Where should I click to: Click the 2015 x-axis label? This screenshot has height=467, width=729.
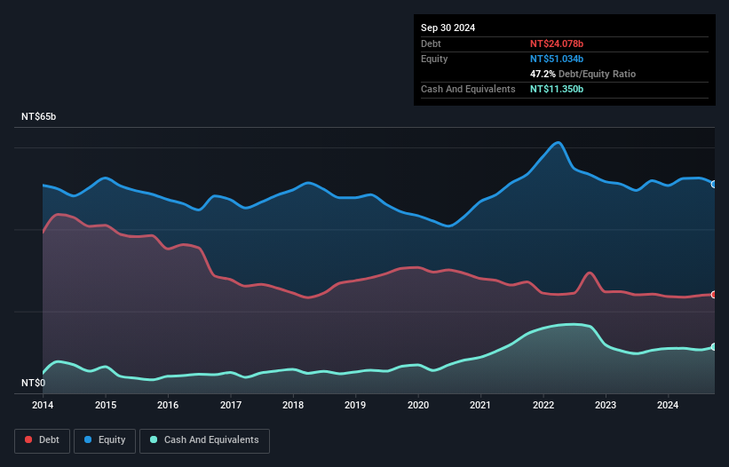(106, 405)
